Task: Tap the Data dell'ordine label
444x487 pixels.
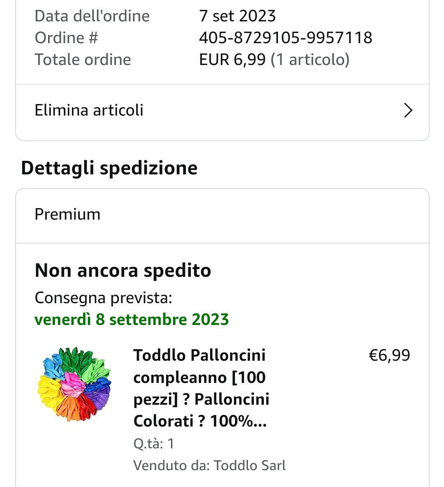Action: (92, 16)
